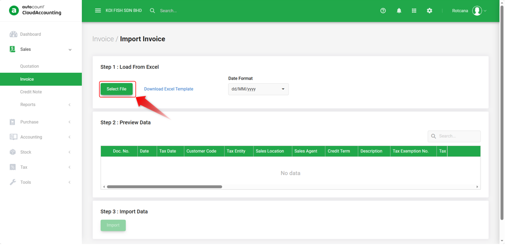Viewport: 505px width, 245px height.
Task: Open the Date Format dropdown
Action: point(258,89)
